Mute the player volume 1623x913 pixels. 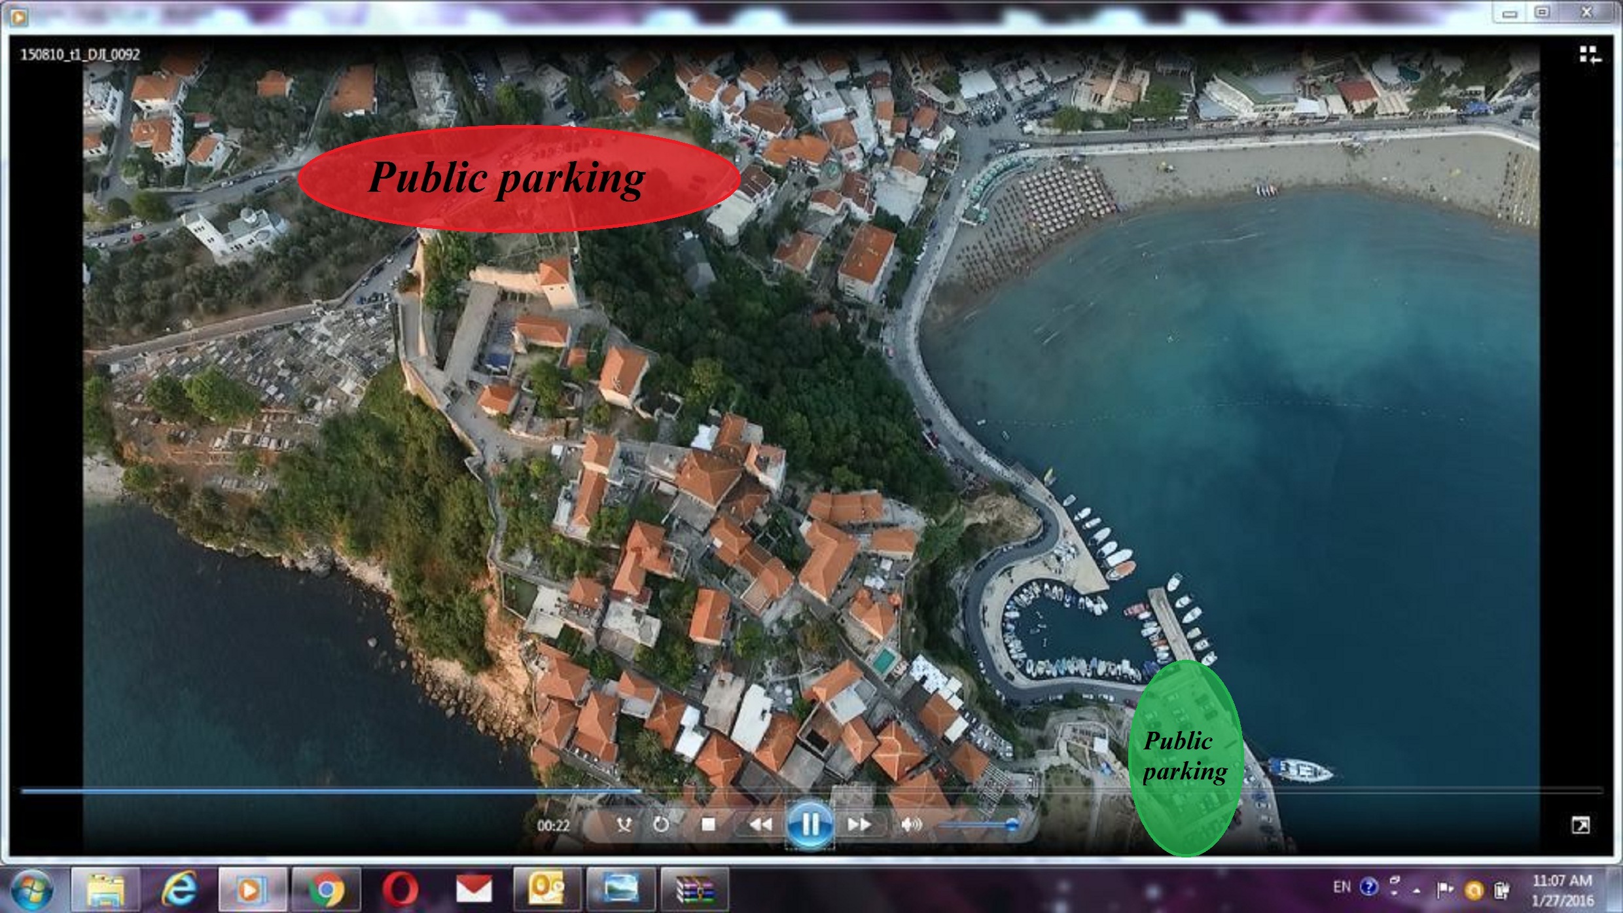(x=911, y=825)
